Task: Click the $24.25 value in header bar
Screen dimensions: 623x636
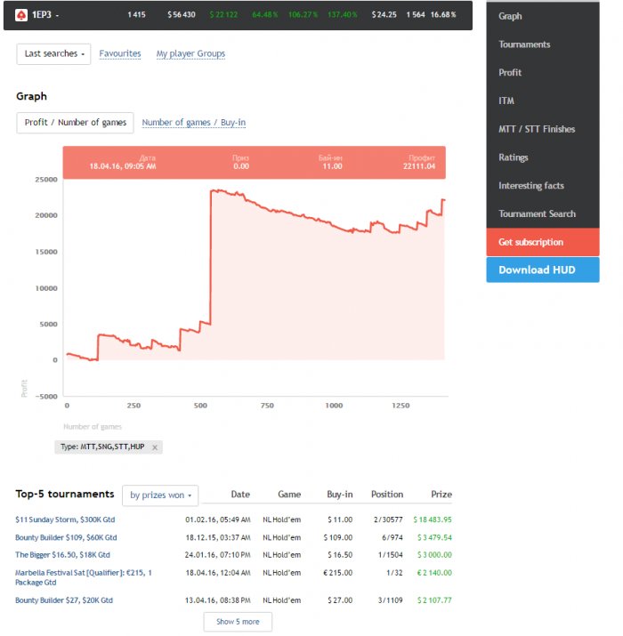Action: pos(384,14)
